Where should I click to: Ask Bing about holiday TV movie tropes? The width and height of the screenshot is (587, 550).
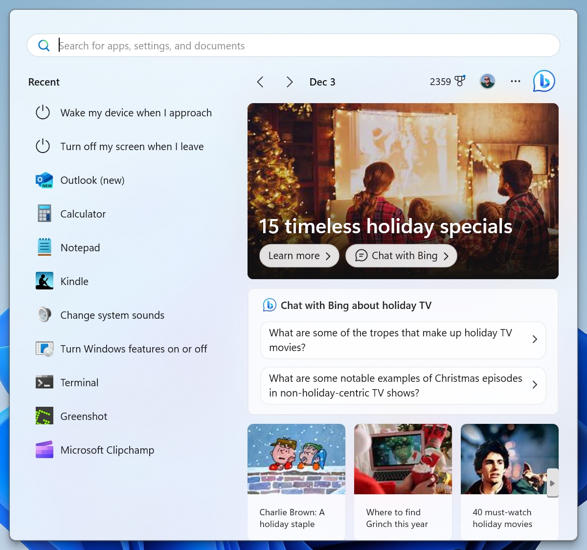point(403,340)
